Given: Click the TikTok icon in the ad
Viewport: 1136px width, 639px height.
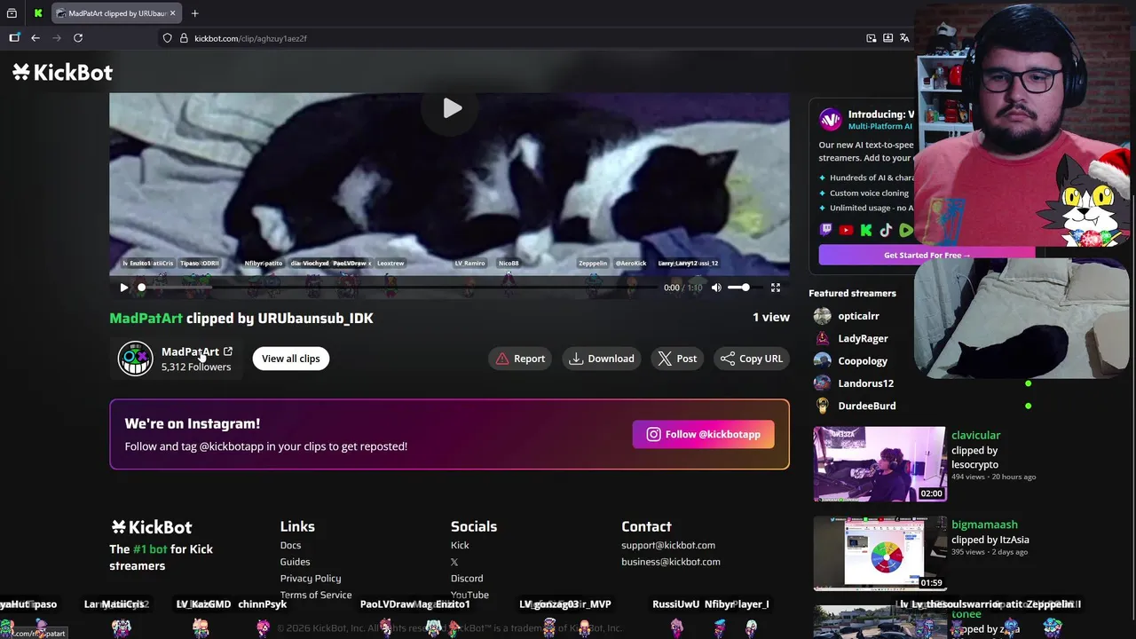Looking at the screenshot, I should click(x=886, y=230).
